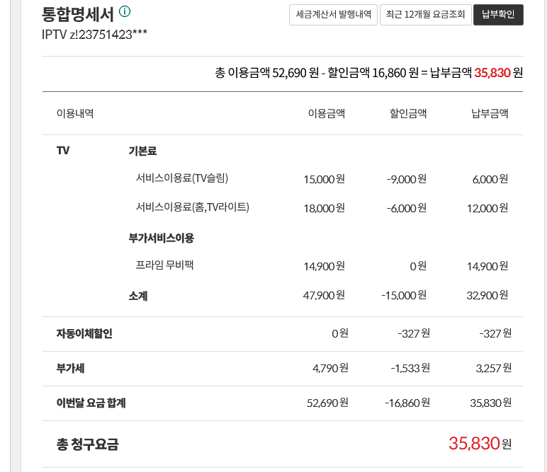Click the 서비스이용료(홈,TV라이트) row label

coord(192,207)
